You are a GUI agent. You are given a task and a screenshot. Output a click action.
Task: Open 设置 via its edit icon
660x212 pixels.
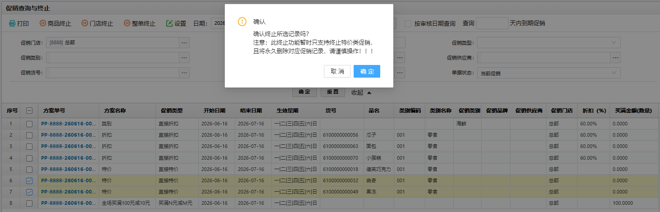point(169,23)
